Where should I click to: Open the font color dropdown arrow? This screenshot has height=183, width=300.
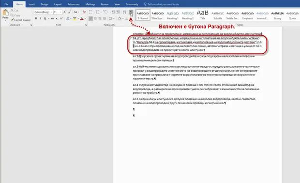click(85, 18)
